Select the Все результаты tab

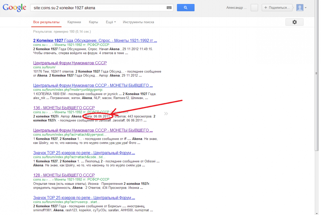pyautogui.click(x=46, y=22)
